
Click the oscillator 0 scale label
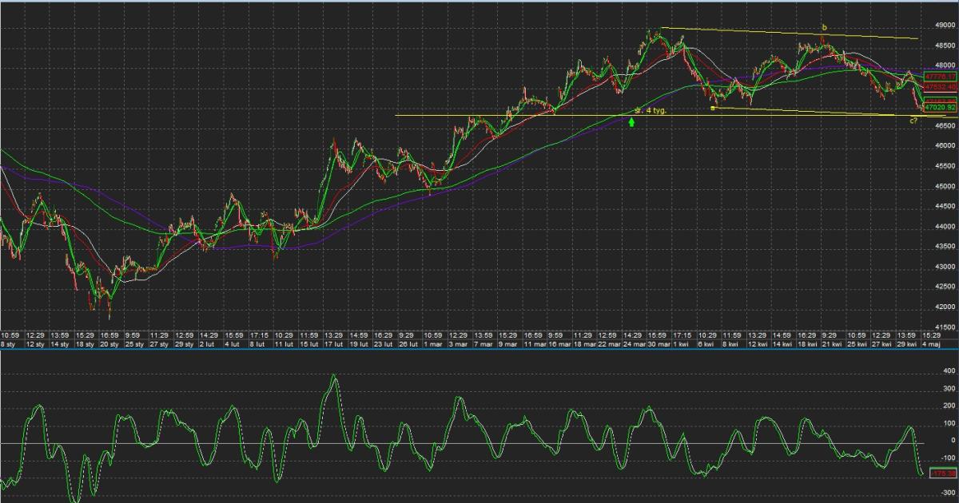point(952,440)
